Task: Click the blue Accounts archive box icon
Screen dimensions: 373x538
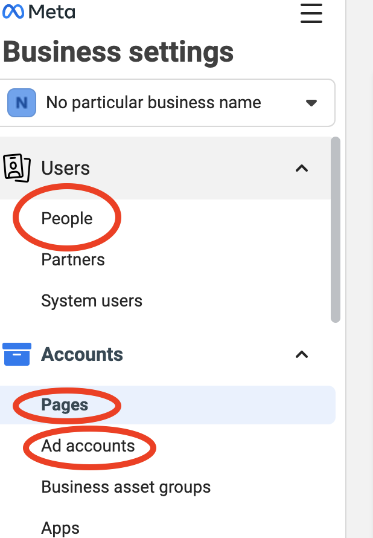Action: tap(16, 354)
